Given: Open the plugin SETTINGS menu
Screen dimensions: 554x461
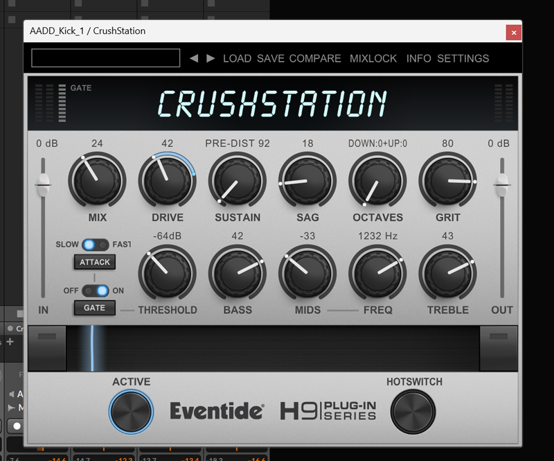Looking at the screenshot, I should pos(463,58).
